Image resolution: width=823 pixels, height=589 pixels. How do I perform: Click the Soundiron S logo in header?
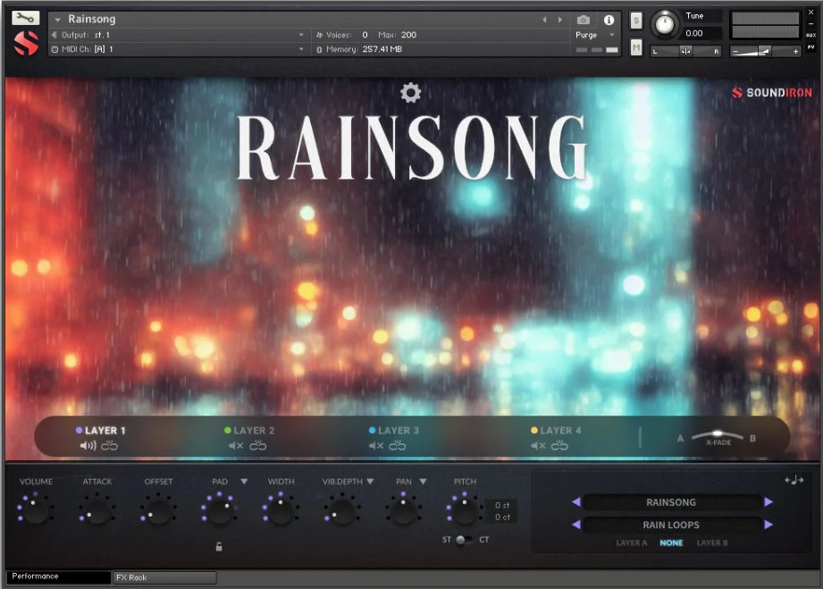pyautogui.click(x=26, y=43)
